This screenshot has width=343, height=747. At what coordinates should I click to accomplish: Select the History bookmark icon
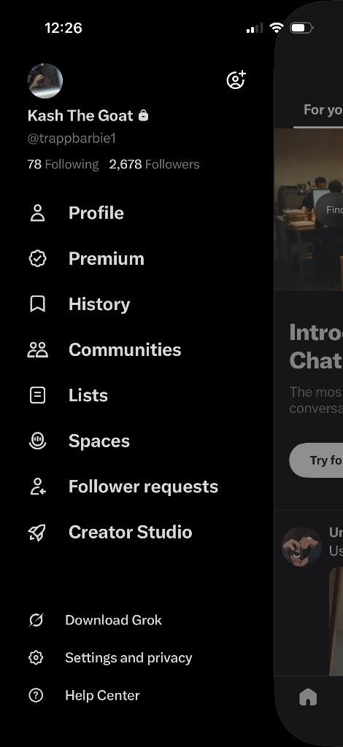click(38, 304)
